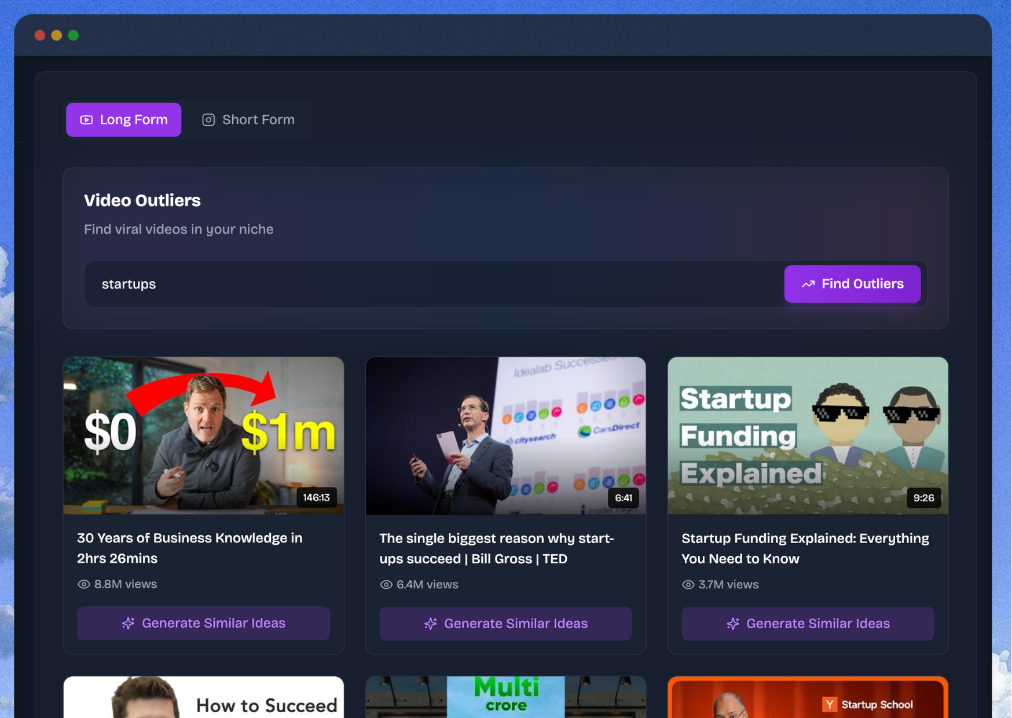Open the Bill Gross TED talk thumbnail
The width and height of the screenshot is (1012, 718).
point(506,435)
